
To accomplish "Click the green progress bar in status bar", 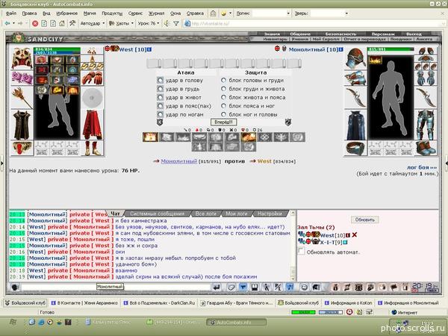I will [x=303, y=312].
